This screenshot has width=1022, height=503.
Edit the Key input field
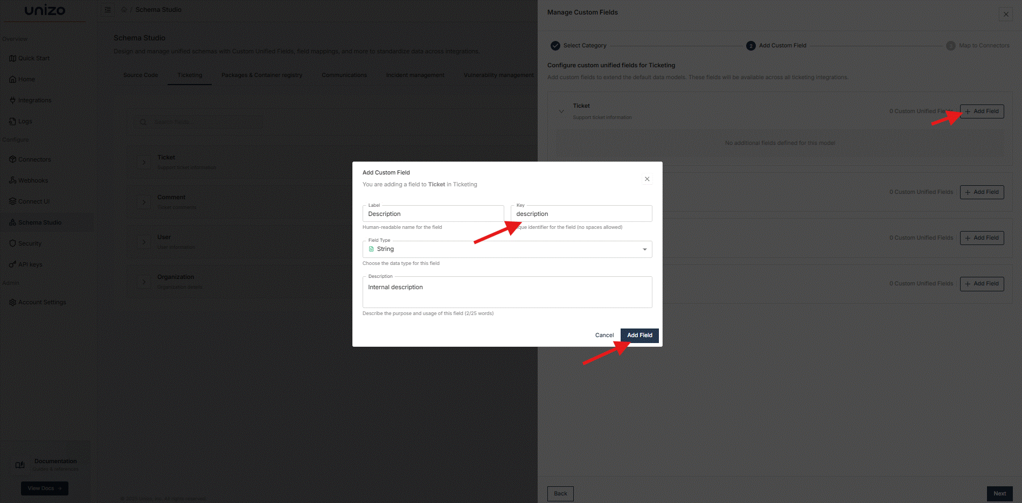581,213
